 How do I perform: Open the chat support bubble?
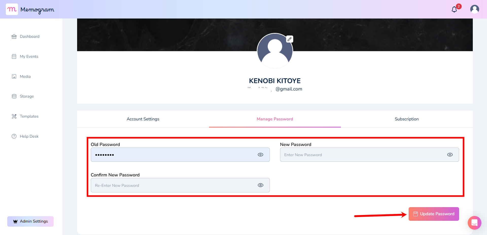tap(474, 223)
